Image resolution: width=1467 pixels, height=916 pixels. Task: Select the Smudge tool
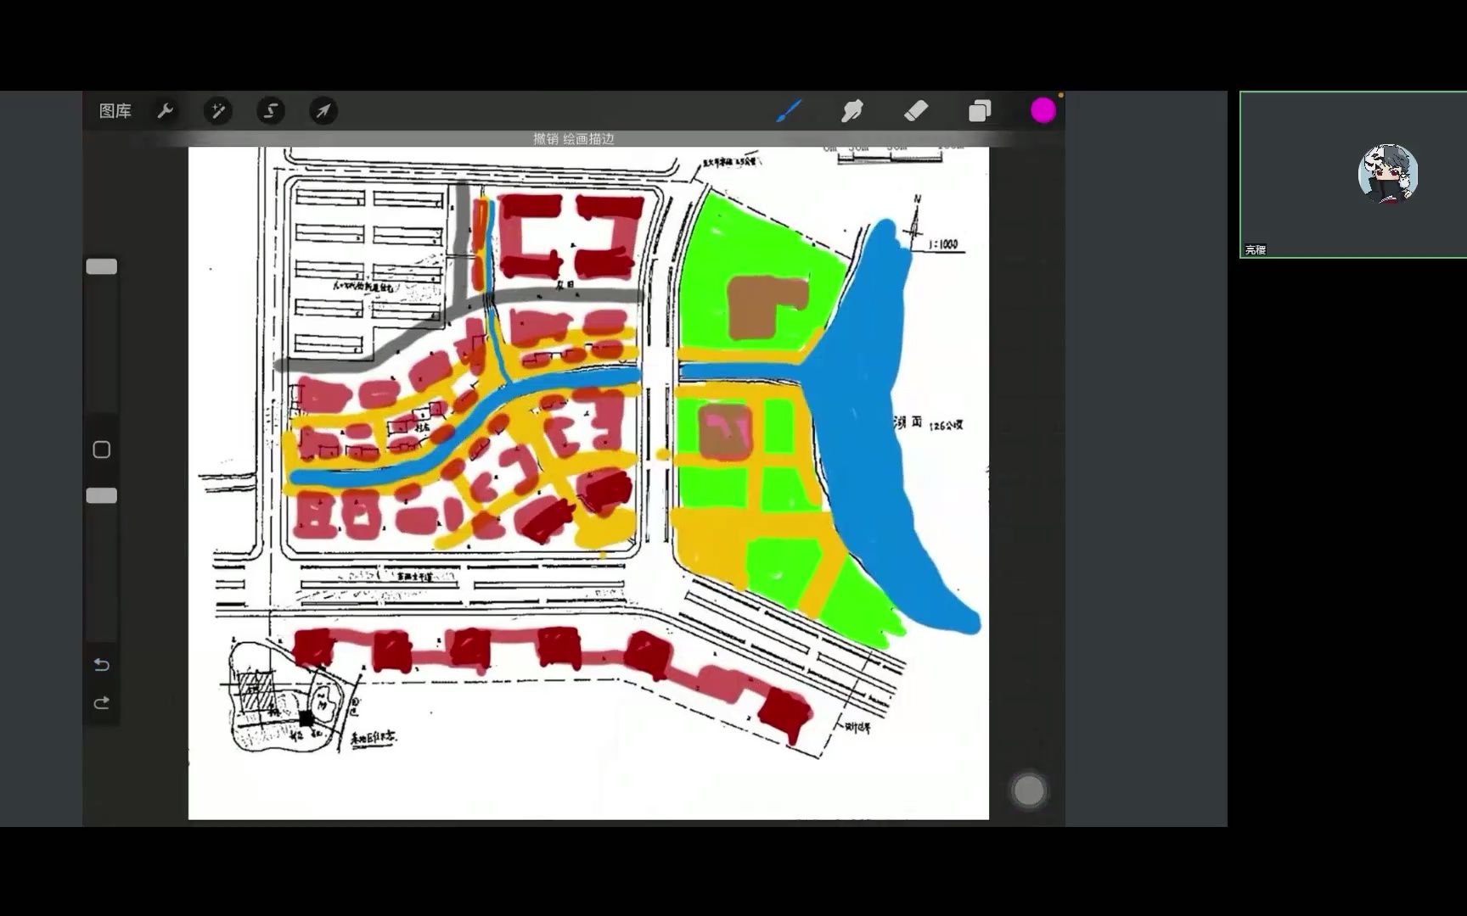coord(852,111)
